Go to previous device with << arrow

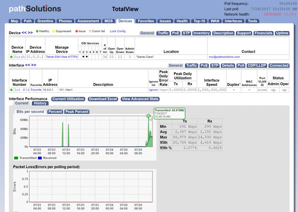pyautogui.click(x=24, y=33)
